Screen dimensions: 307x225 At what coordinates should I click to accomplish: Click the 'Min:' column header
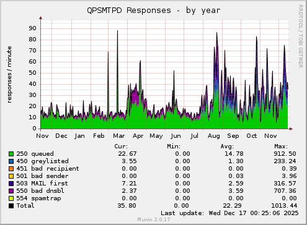pyautogui.click(x=174, y=146)
